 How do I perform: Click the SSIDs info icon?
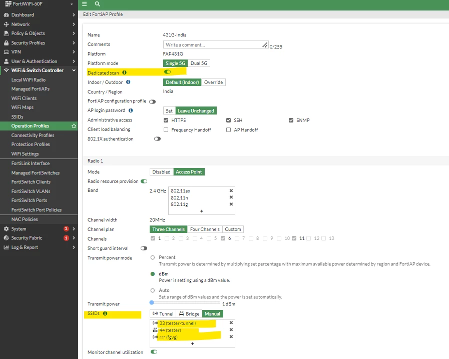click(105, 313)
